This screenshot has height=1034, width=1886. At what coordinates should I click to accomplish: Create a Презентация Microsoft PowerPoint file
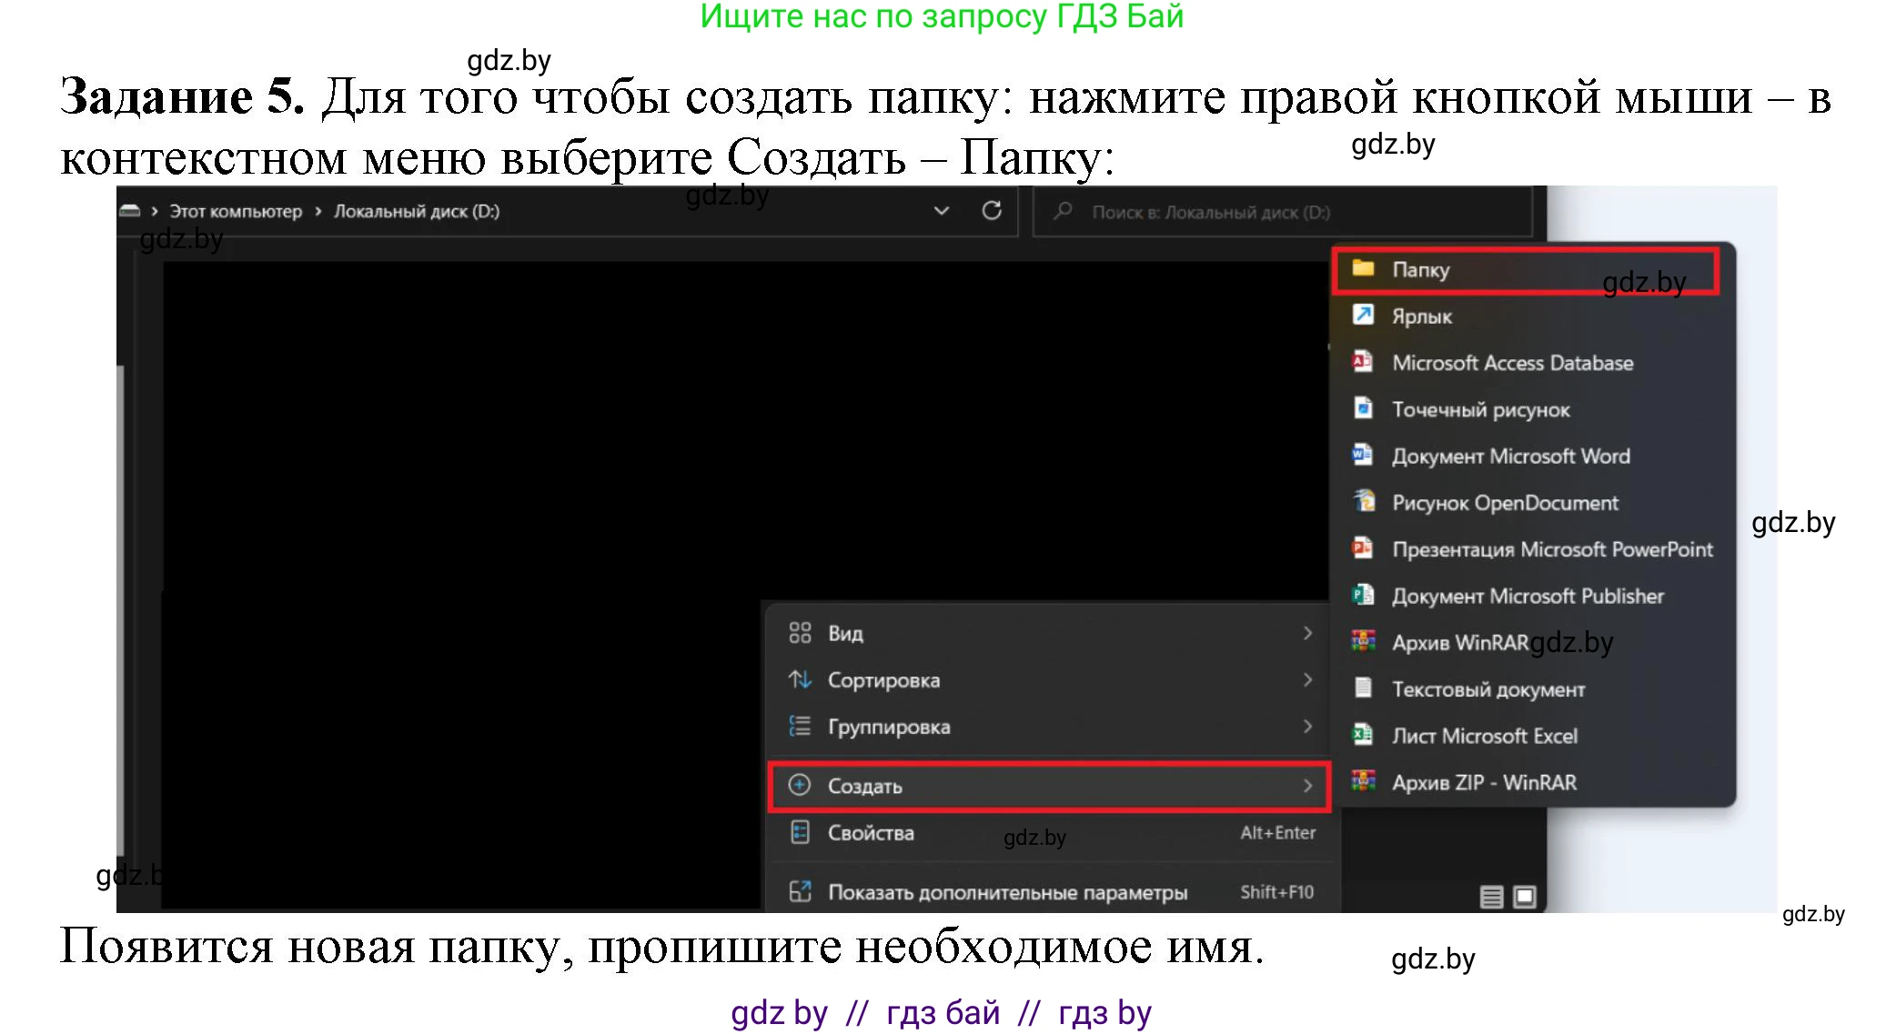pyautogui.click(x=1552, y=549)
